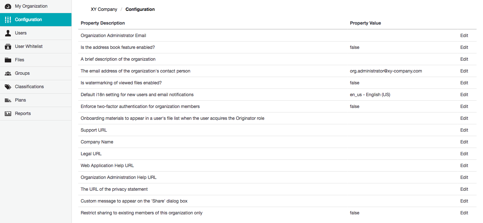Go to XY Company breadcrumb
Viewport: 483px width, 223px height.
(104, 10)
